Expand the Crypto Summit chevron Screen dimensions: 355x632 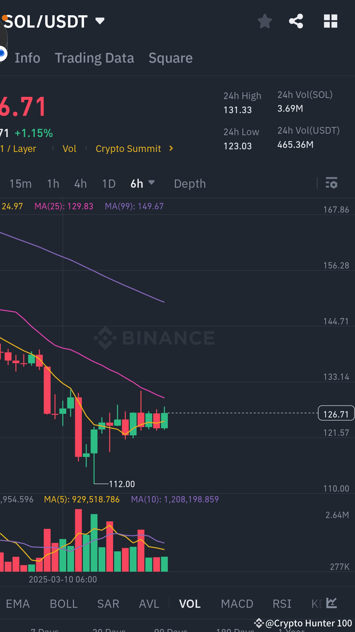(171, 148)
